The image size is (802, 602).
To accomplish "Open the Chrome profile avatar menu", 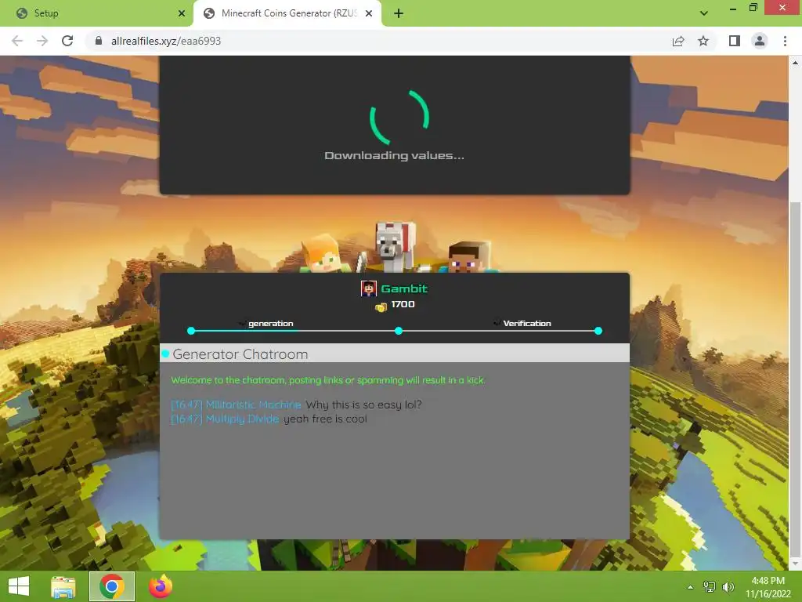I will (x=760, y=41).
